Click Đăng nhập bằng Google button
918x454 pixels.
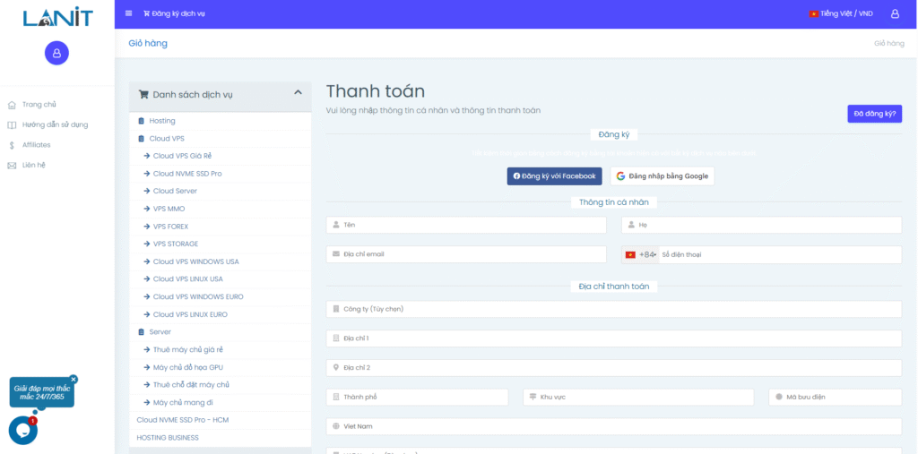[663, 176]
